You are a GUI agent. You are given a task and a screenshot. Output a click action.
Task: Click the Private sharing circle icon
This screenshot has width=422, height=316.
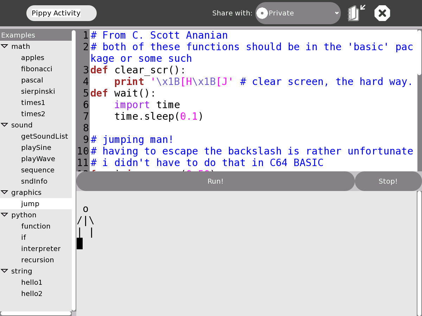tap(262, 13)
